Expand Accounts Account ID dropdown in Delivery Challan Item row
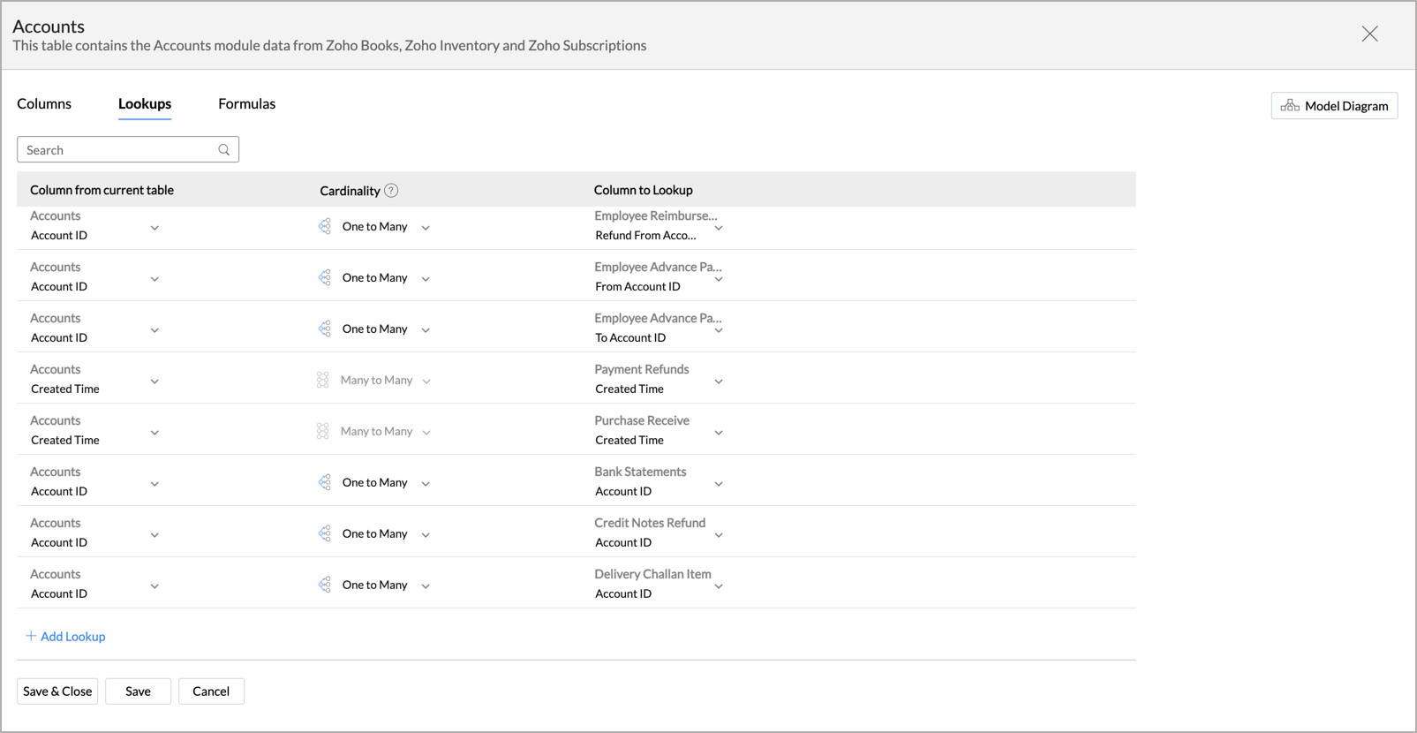Image resolution: width=1417 pixels, height=733 pixels. pyautogui.click(x=155, y=586)
